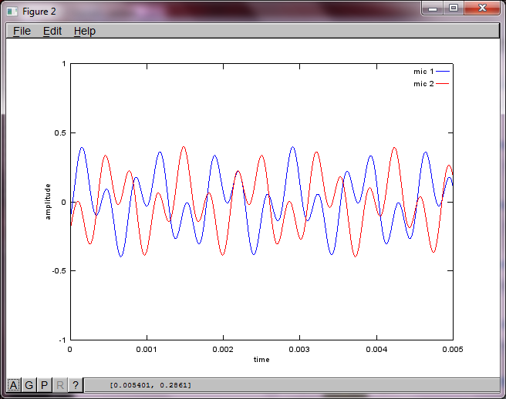The image size is (506, 399).
Task: Open help with the ? button
Action: coord(75,385)
